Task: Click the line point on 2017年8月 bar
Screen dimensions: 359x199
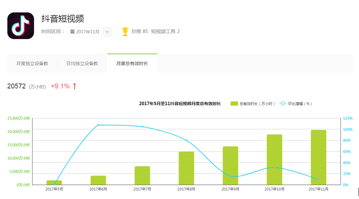Action: (x=187, y=140)
